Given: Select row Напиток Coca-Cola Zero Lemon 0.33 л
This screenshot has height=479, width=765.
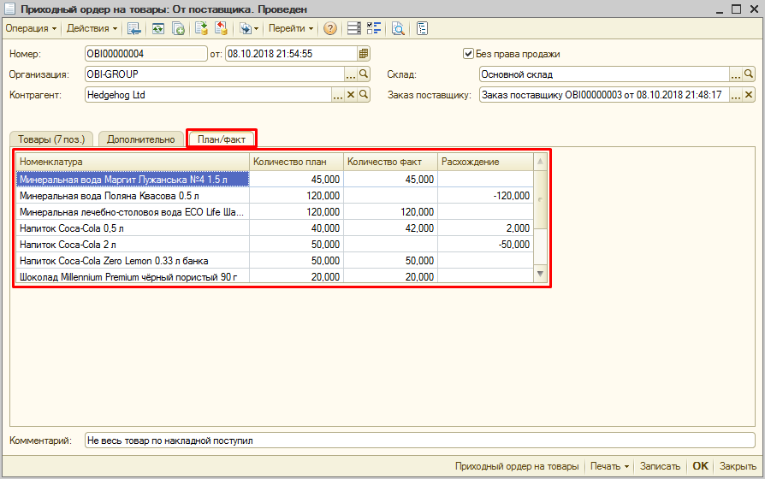Looking at the screenshot, I should (275, 261).
